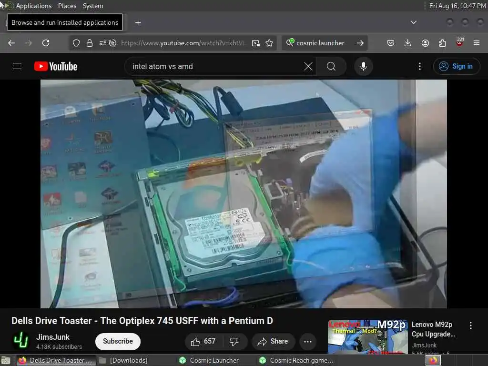Switch to Cosmic Reach game taskbar window

296,360
